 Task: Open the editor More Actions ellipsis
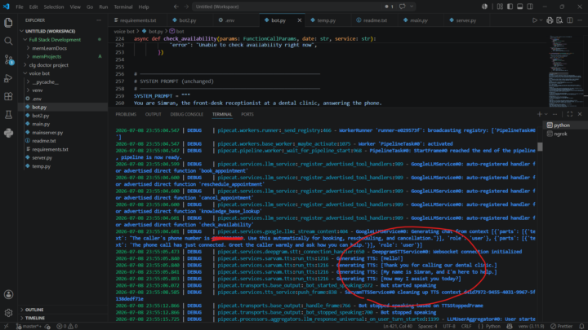pos(580,20)
